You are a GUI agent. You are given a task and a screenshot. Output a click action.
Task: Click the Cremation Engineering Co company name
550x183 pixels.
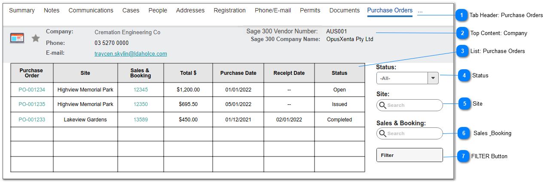pos(127,32)
